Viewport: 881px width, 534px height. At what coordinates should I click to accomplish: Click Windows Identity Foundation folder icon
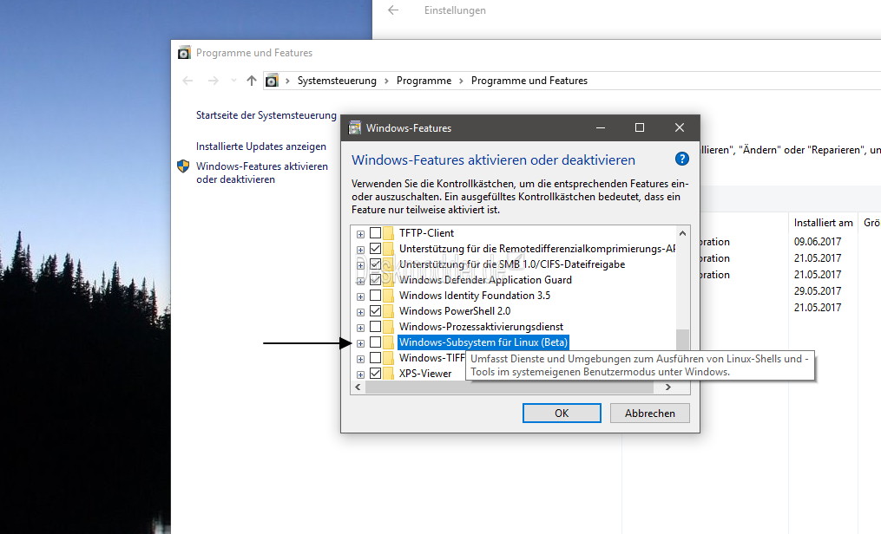tap(388, 295)
